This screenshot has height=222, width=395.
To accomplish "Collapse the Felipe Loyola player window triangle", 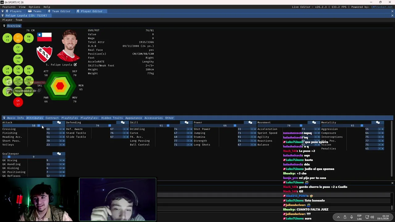I will (x=2, y=15).
